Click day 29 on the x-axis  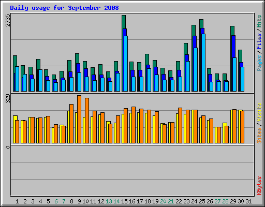click(233, 201)
